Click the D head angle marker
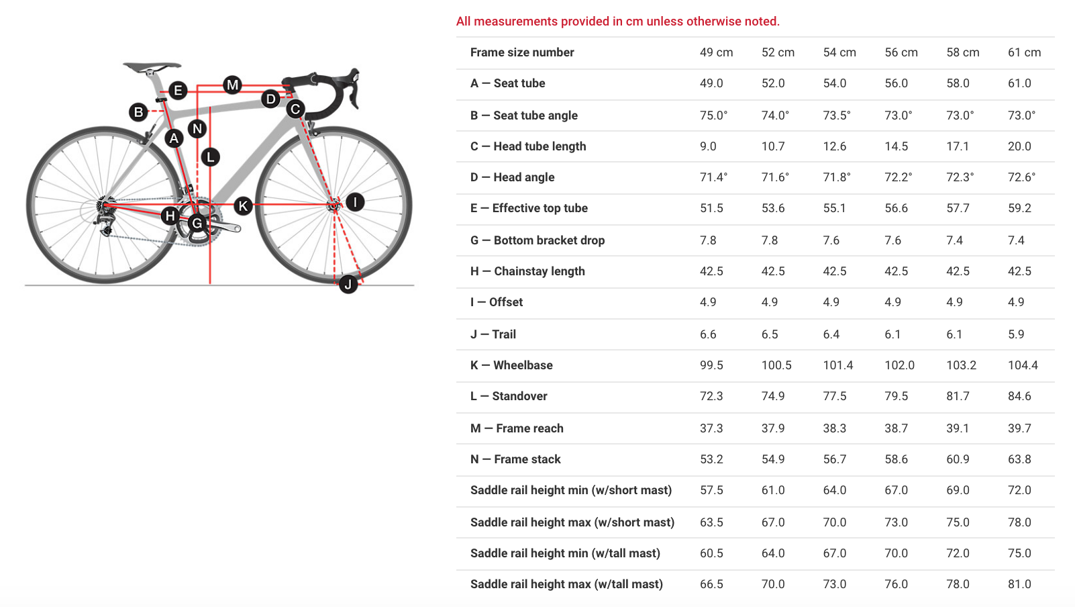This screenshot has height=607, width=1075. click(270, 99)
